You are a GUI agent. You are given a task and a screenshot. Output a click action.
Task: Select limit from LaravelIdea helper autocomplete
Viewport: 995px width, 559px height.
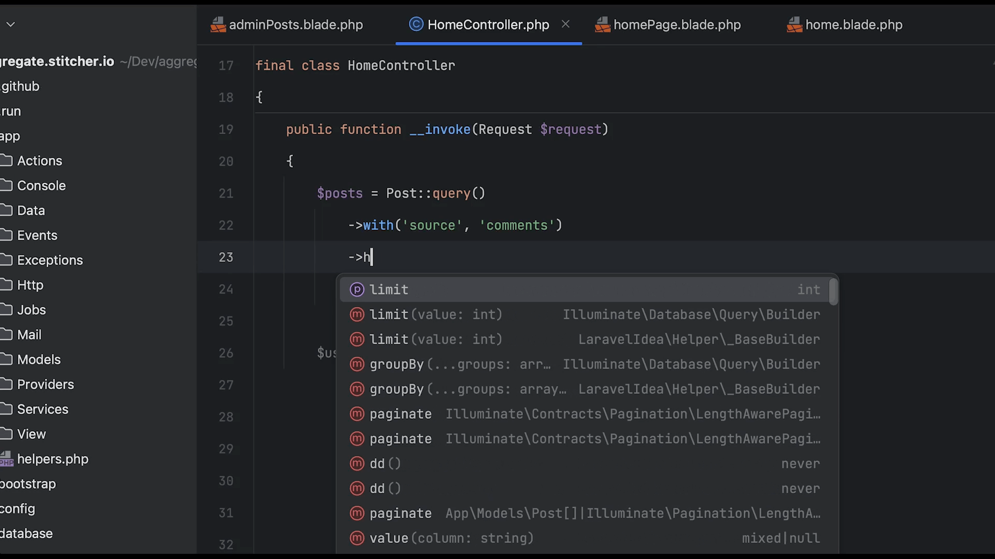point(588,339)
